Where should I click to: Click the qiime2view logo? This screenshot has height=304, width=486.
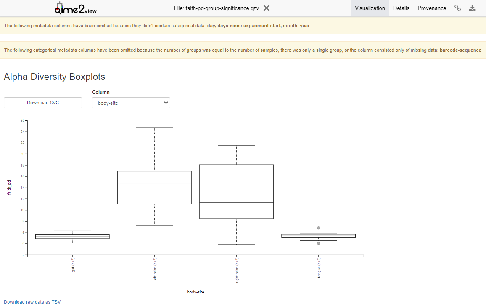(78, 8)
